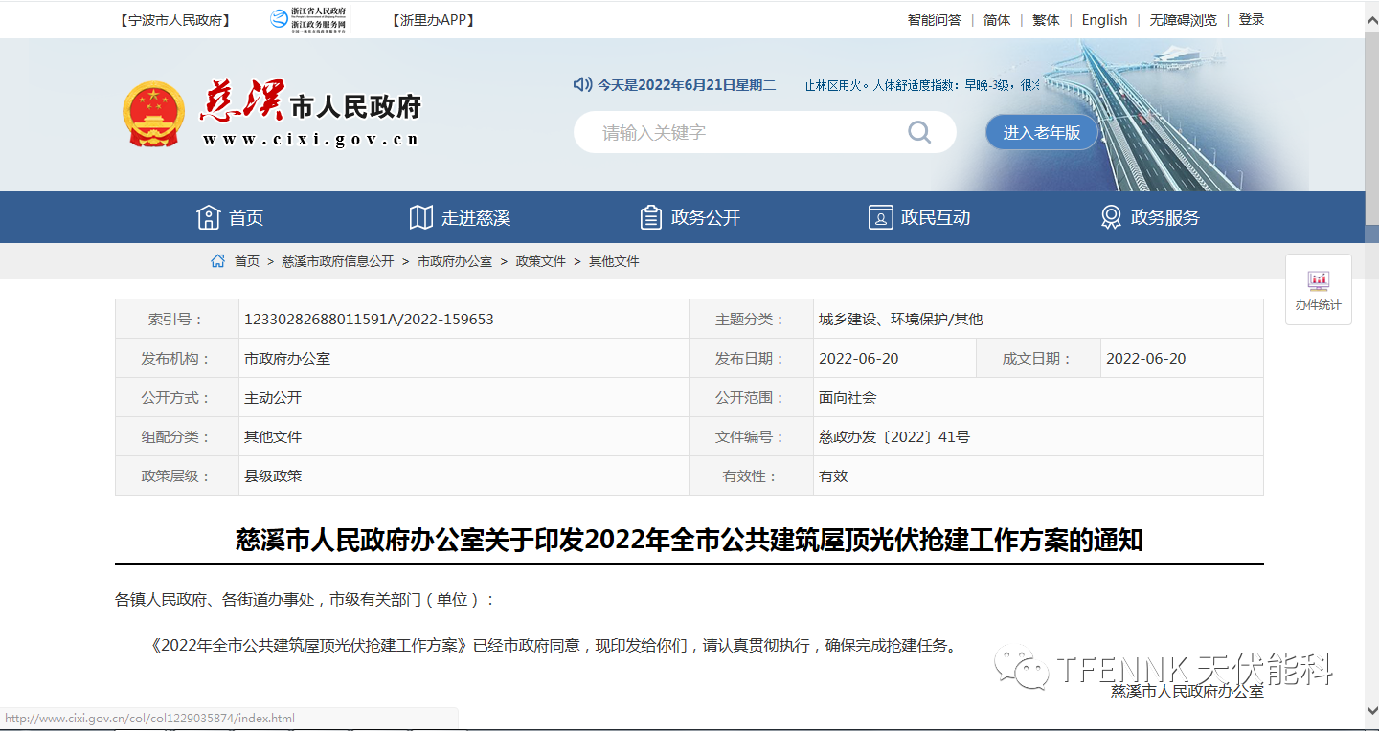1379x731 pixels.
Task: Open the 政务公开 navigation tab
Action: coord(689,217)
